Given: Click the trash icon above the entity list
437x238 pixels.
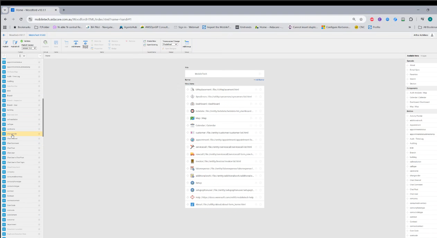Looking at the screenshot, I should (20, 56).
